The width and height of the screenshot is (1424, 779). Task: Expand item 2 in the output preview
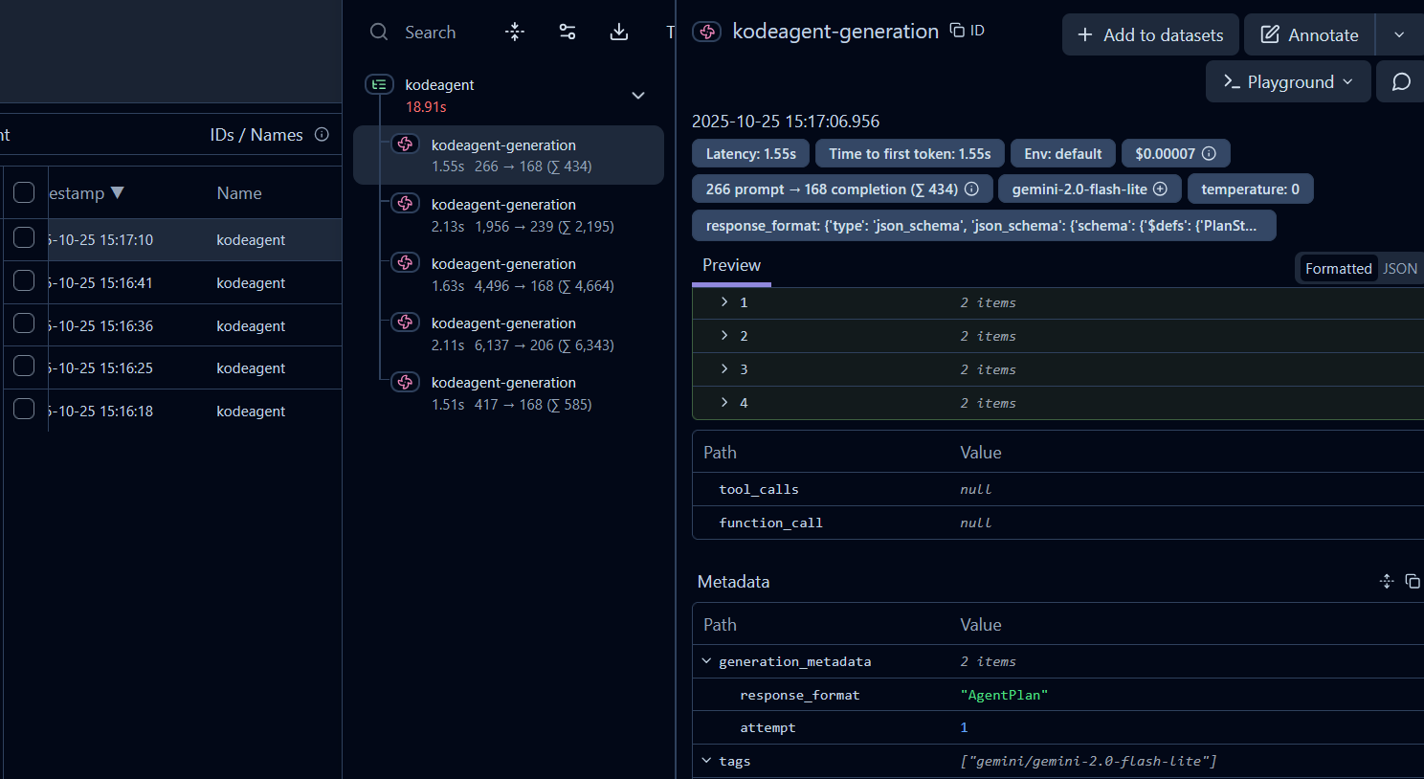click(724, 336)
